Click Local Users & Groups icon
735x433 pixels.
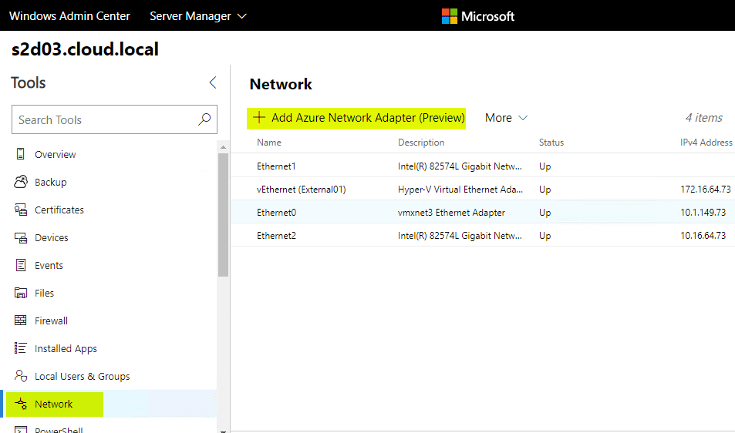[21, 376]
